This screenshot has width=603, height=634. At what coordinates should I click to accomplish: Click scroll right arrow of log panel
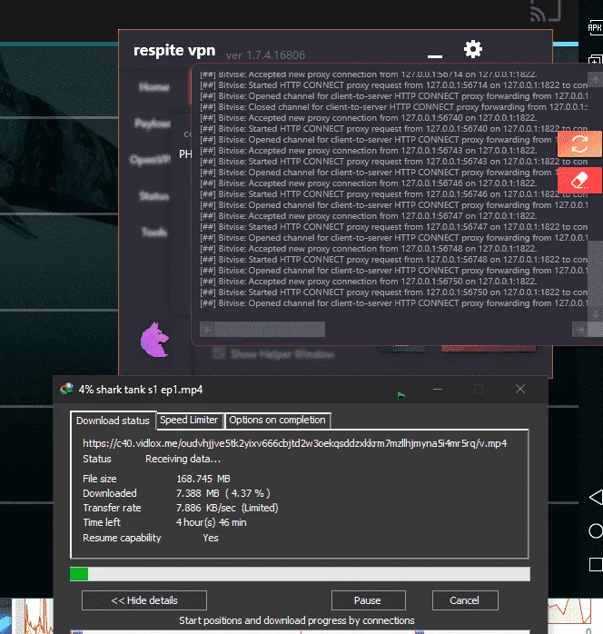579,330
